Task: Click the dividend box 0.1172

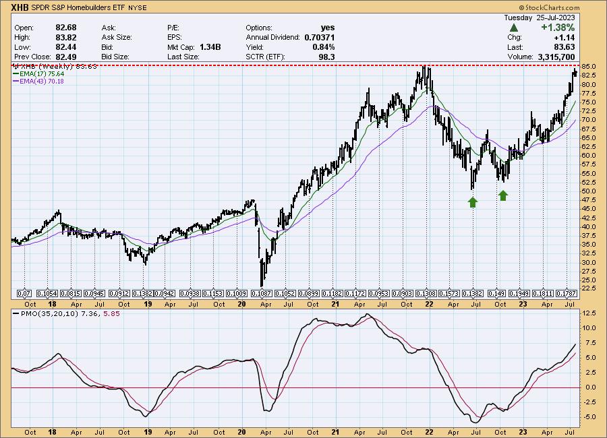Action: click(355, 294)
